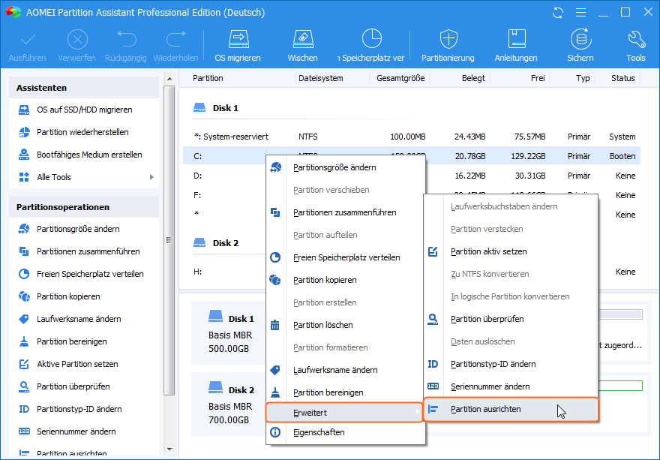Screen dimensions: 660x460
Task: Open Anleitungen book icon
Action: coord(517,39)
